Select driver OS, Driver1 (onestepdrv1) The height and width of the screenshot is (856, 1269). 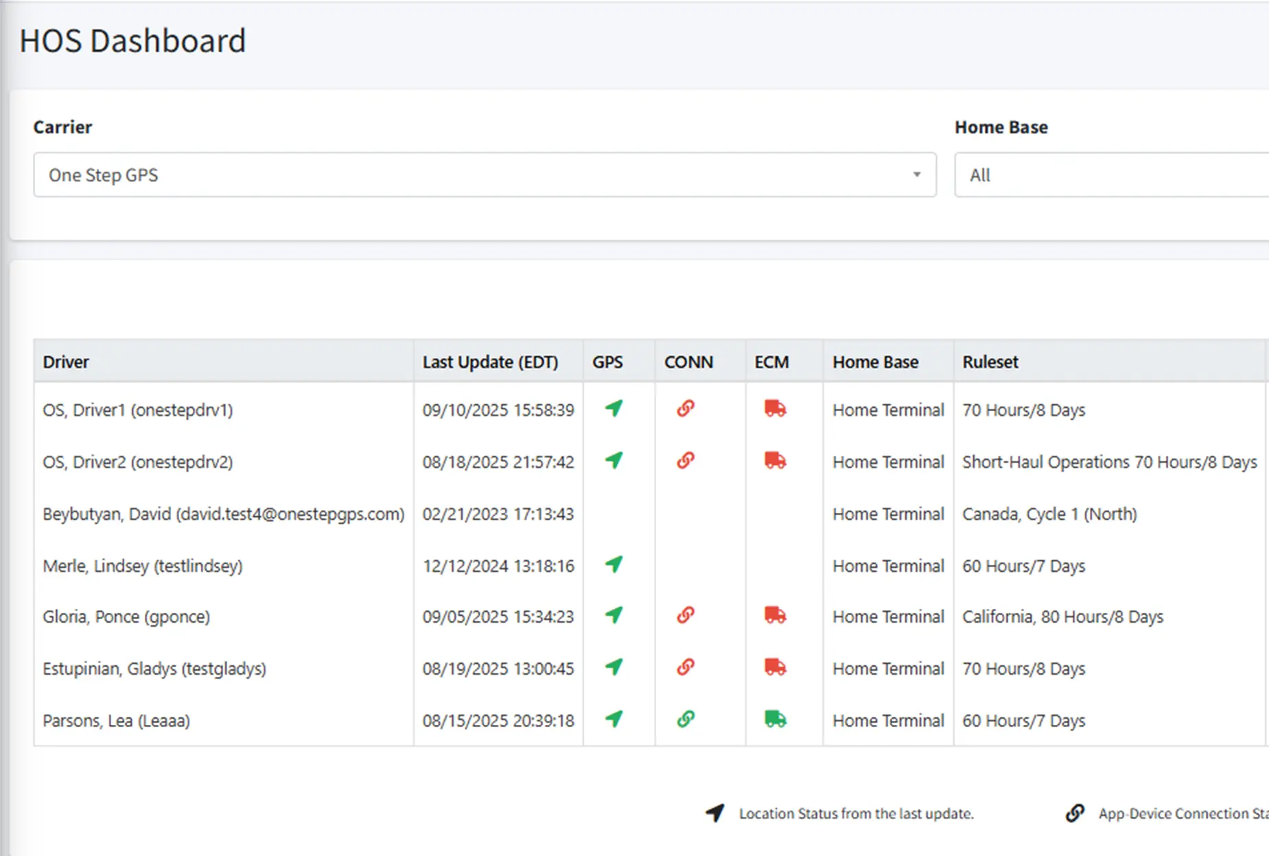click(x=138, y=410)
